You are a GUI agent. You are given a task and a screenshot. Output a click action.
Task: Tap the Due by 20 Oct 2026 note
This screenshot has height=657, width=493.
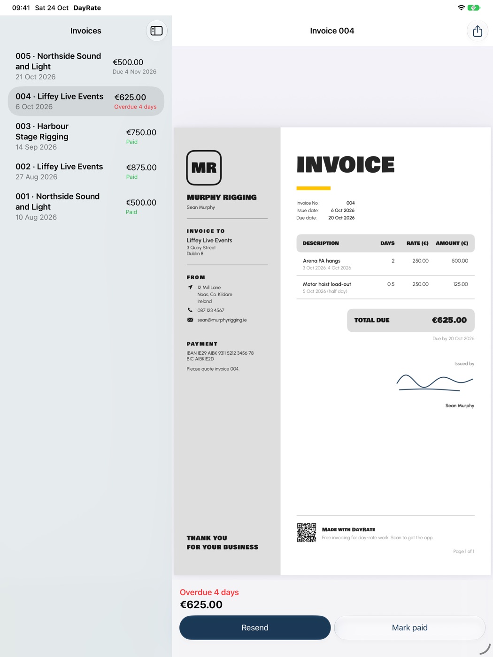(x=453, y=338)
